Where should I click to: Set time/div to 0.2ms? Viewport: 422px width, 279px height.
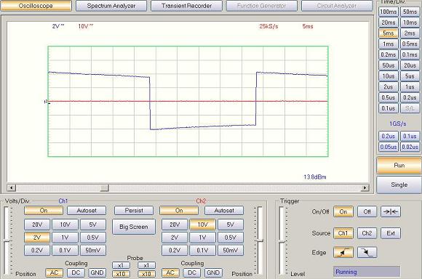click(x=389, y=54)
